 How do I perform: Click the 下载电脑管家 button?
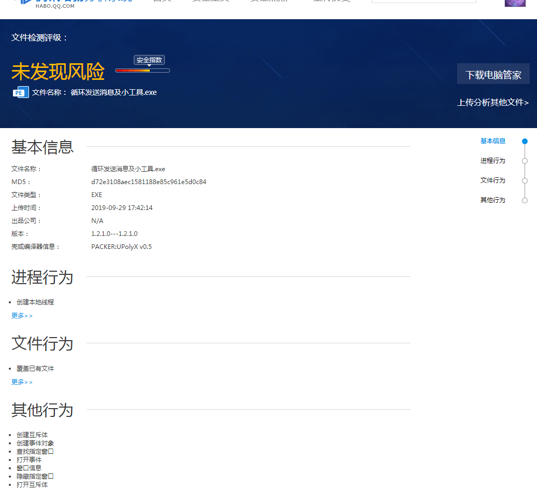click(x=493, y=73)
